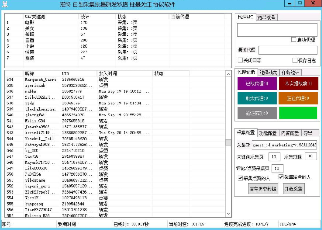
Task: Select user row ppdg
Action: coord(115,103)
